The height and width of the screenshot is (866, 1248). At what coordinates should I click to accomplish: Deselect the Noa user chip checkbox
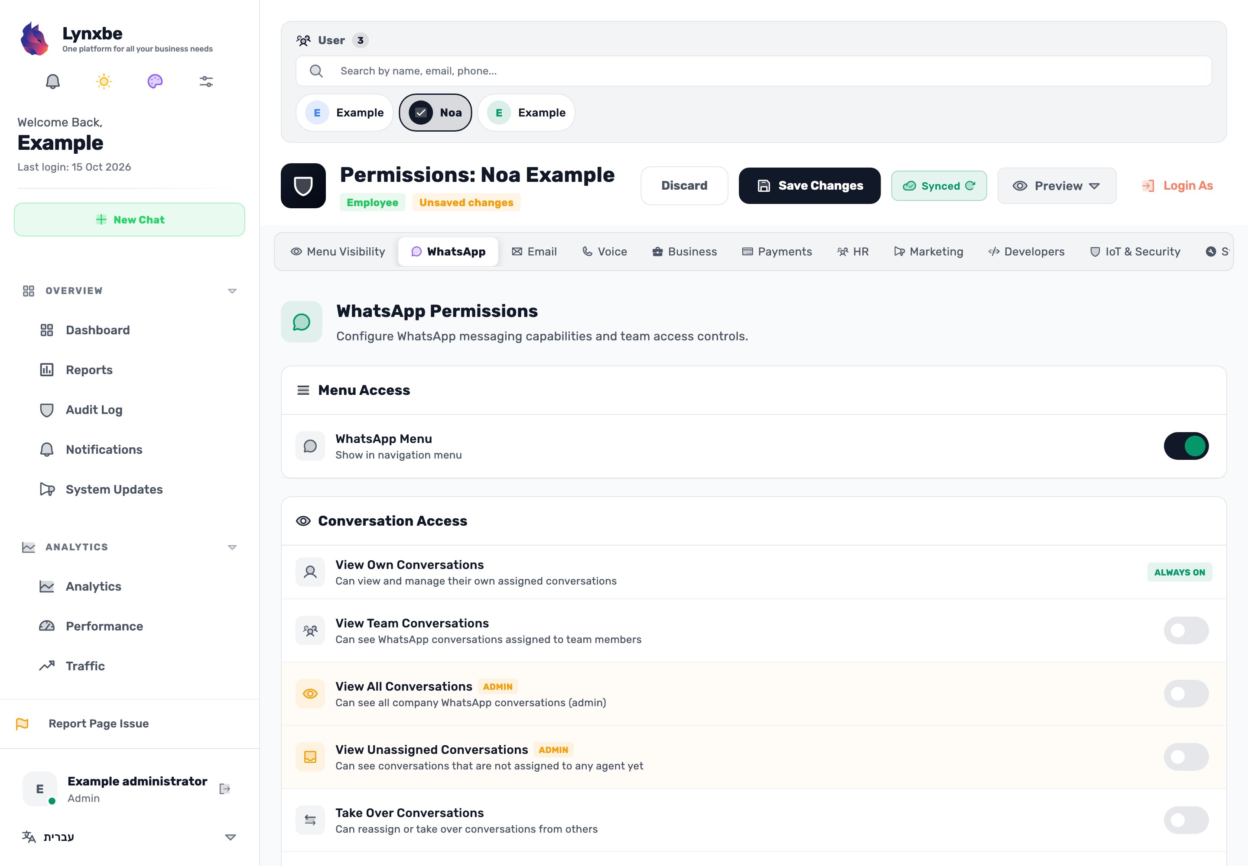(420, 112)
